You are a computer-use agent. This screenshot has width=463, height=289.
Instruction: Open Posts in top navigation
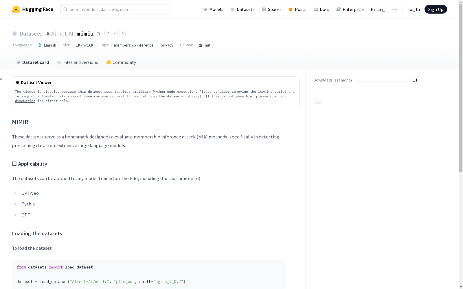click(297, 9)
